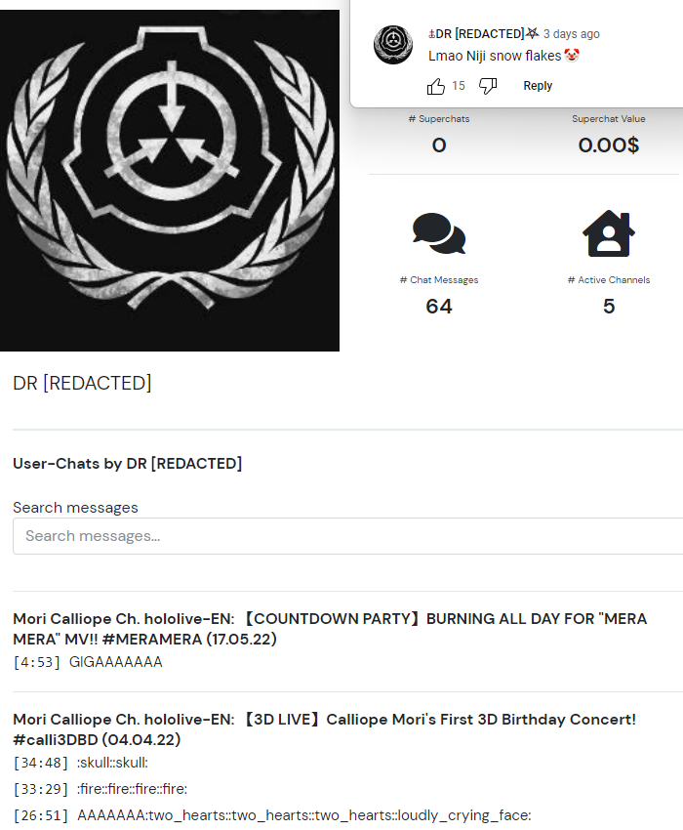This screenshot has height=830, width=683.
Task: Jump to the 33:29 fire chat message
Action: tap(100, 789)
